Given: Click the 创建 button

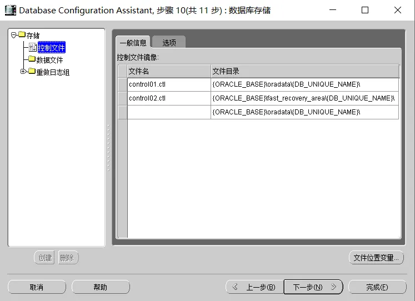Looking at the screenshot, I should 44,258.
